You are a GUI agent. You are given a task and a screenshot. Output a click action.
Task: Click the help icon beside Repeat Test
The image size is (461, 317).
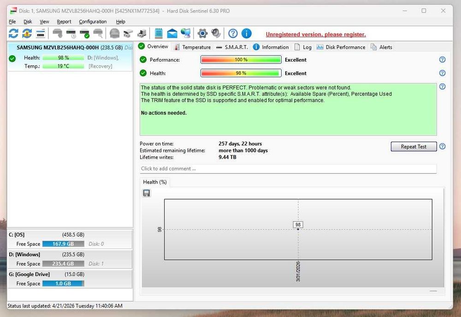tap(442, 146)
